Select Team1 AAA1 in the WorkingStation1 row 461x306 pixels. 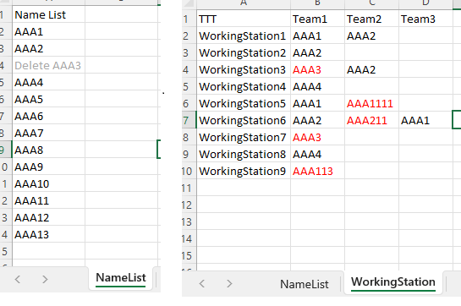[317, 36]
